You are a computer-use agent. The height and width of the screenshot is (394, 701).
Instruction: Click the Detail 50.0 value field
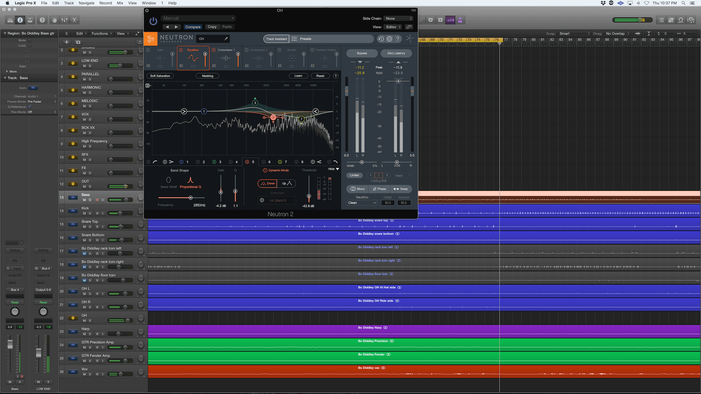coord(388,203)
